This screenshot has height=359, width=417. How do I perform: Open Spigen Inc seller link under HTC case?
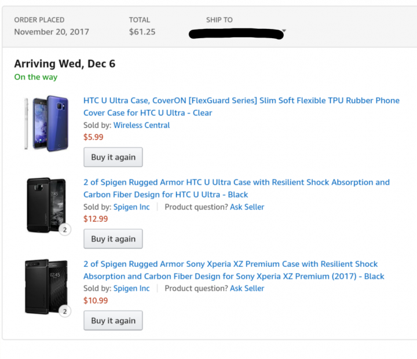131,207
